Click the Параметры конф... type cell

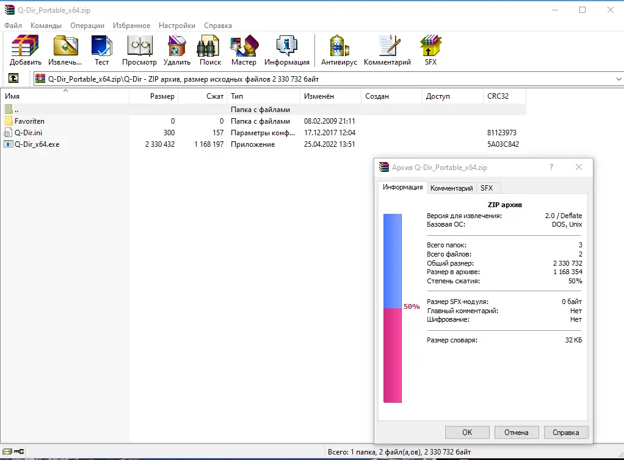point(263,133)
